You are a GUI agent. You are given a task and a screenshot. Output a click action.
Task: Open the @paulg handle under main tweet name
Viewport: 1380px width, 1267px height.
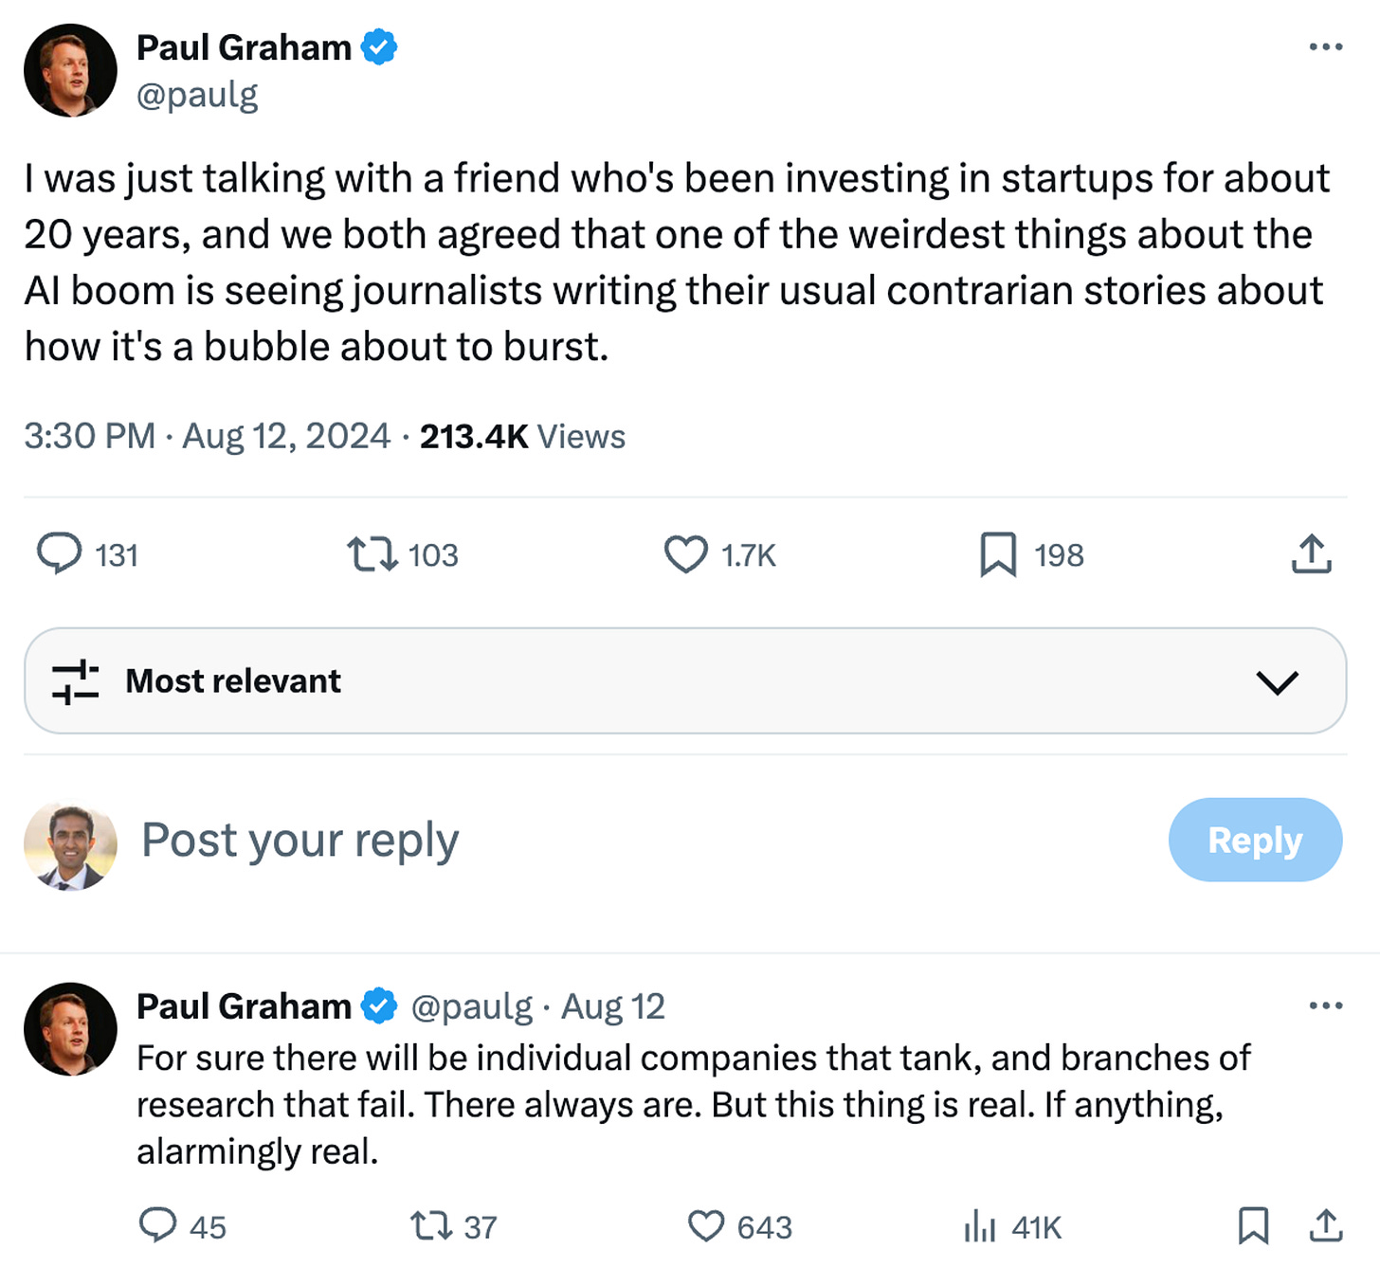tap(197, 95)
